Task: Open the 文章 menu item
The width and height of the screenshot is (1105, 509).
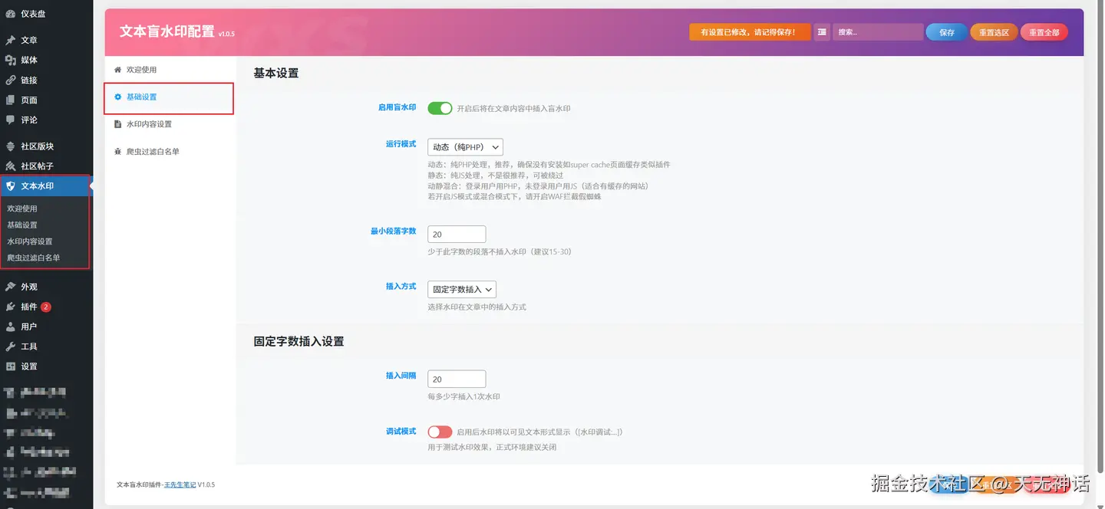Action: pyautogui.click(x=46, y=40)
